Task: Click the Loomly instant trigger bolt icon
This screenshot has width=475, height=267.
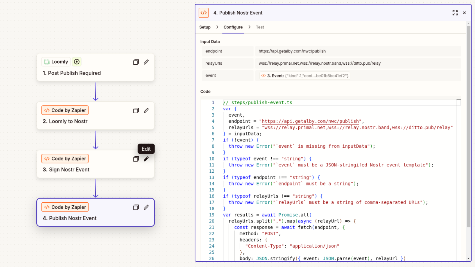Action: tap(77, 62)
